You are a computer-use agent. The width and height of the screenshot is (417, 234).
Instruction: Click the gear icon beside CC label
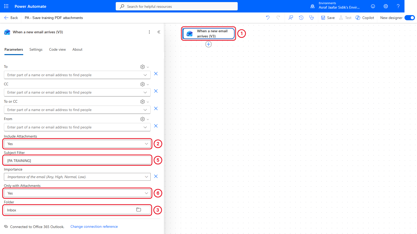click(143, 84)
